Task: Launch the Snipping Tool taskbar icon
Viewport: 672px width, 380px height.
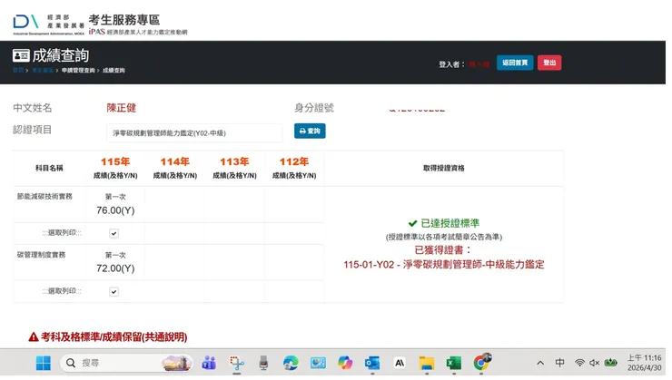Action: (237, 363)
